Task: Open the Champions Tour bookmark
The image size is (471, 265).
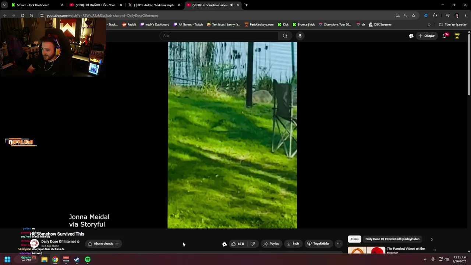Action: (335, 25)
